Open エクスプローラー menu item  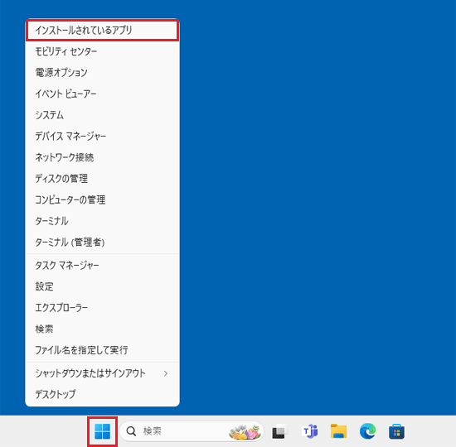point(102,308)
